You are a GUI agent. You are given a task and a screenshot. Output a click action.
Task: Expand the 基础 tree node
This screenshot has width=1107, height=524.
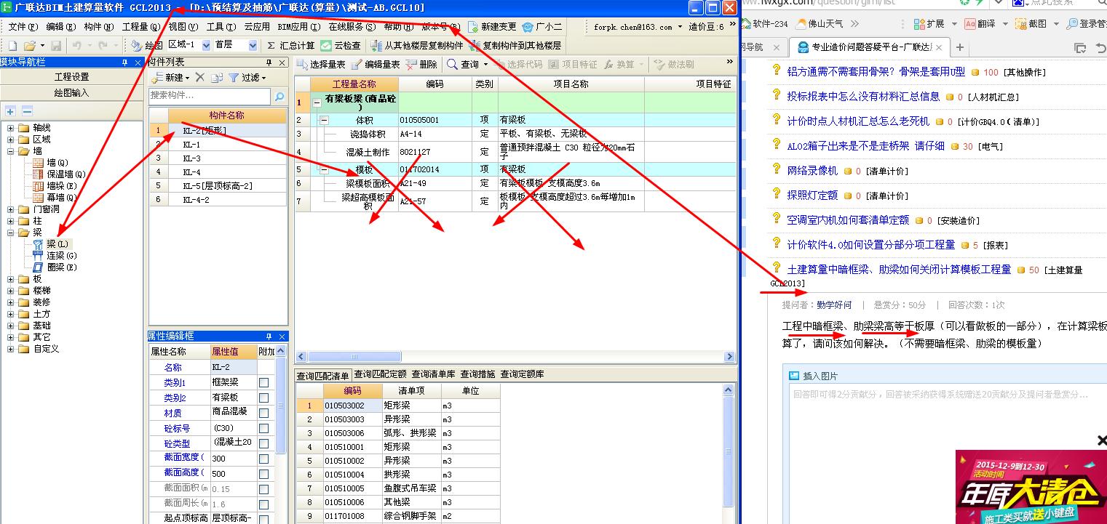tap(12, 326)
